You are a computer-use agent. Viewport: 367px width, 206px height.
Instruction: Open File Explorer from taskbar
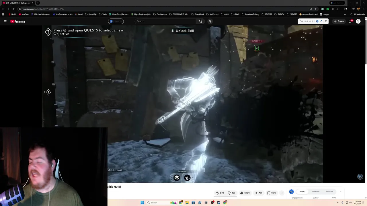point(187,203)
